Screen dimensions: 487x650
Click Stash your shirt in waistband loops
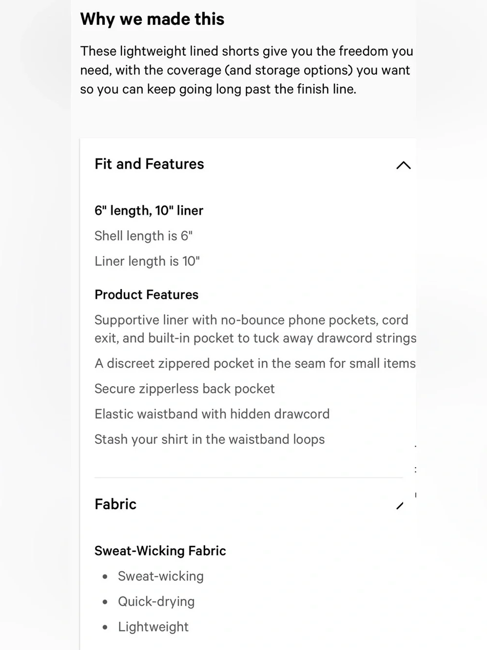(210, 439)
